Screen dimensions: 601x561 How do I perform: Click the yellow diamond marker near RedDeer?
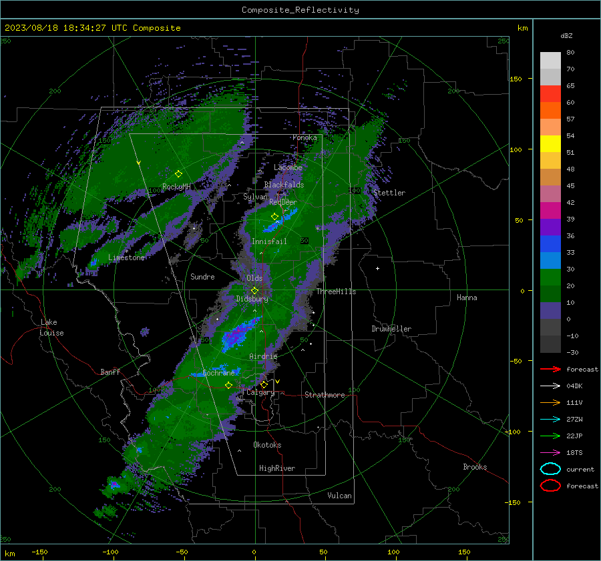[274, 217]
